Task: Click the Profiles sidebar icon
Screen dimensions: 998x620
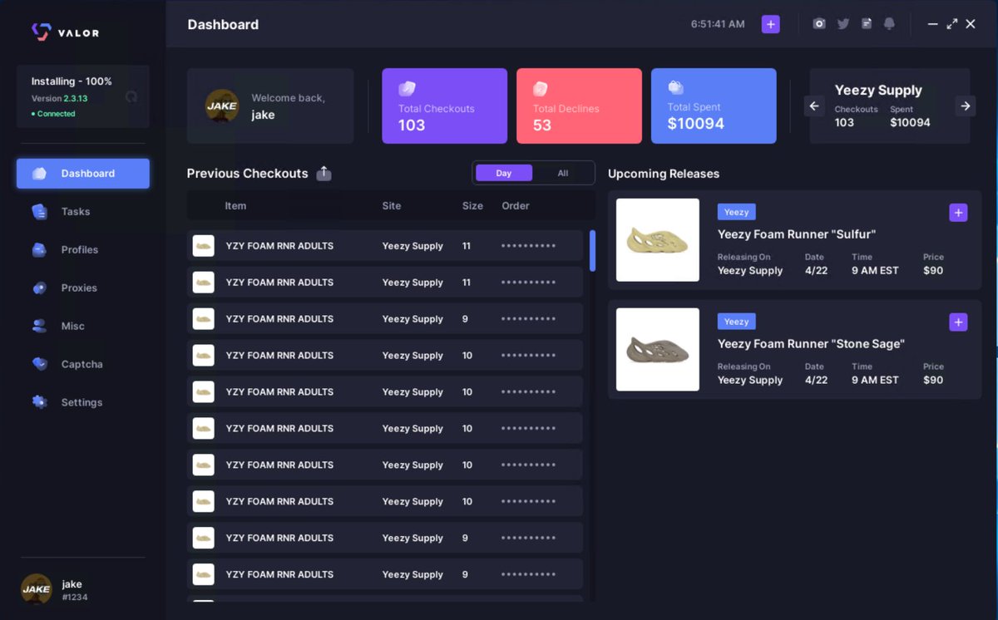Action: click(x=39, y=250)
